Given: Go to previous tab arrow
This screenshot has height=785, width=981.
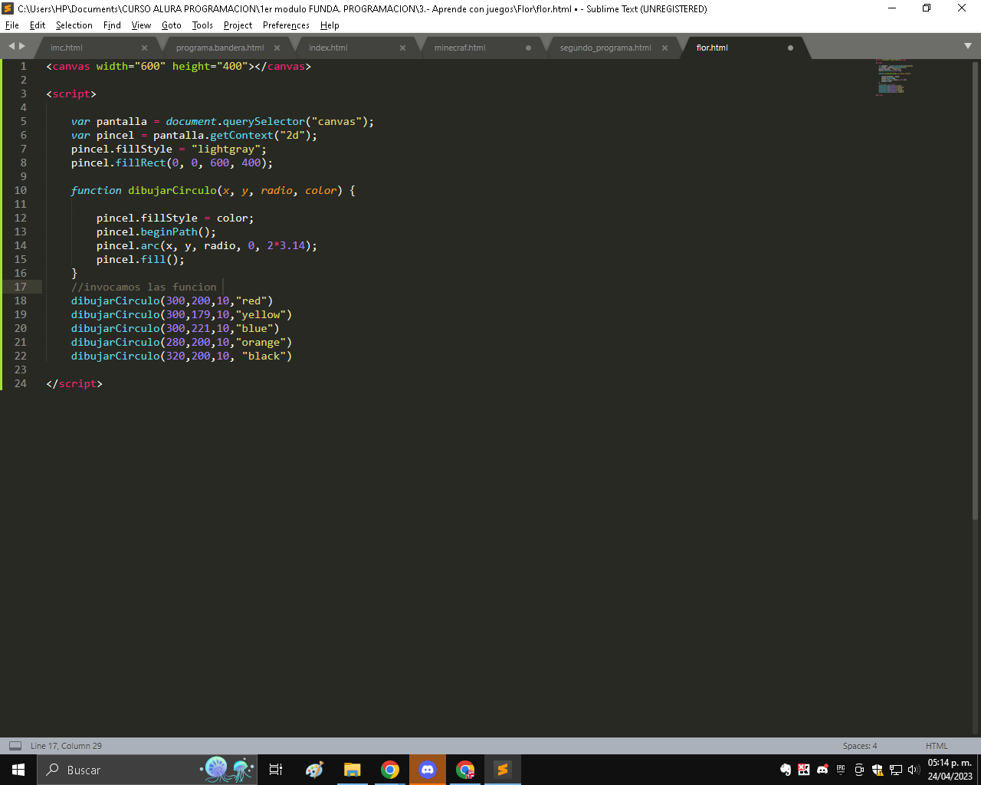Looking at the screenshot, I should point(11,46).
